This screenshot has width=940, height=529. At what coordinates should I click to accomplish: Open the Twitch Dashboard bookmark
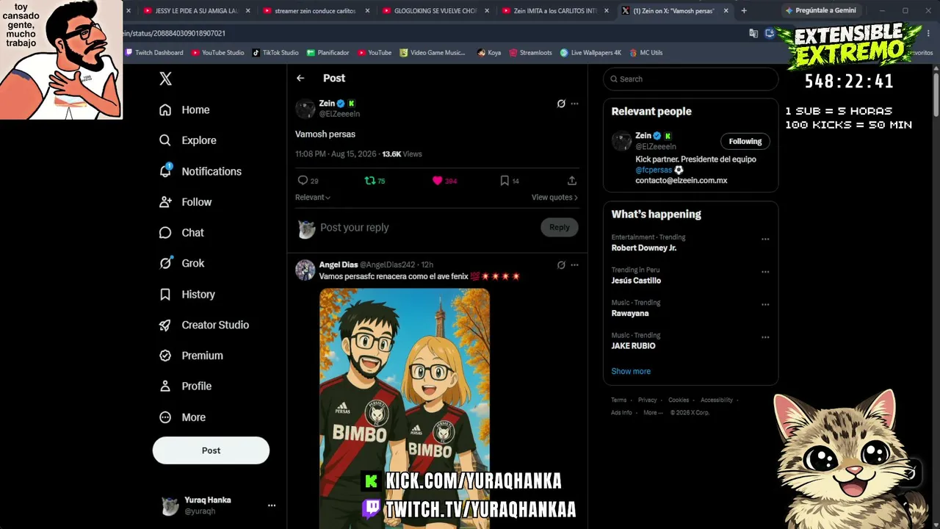click(x=154, y=53)
